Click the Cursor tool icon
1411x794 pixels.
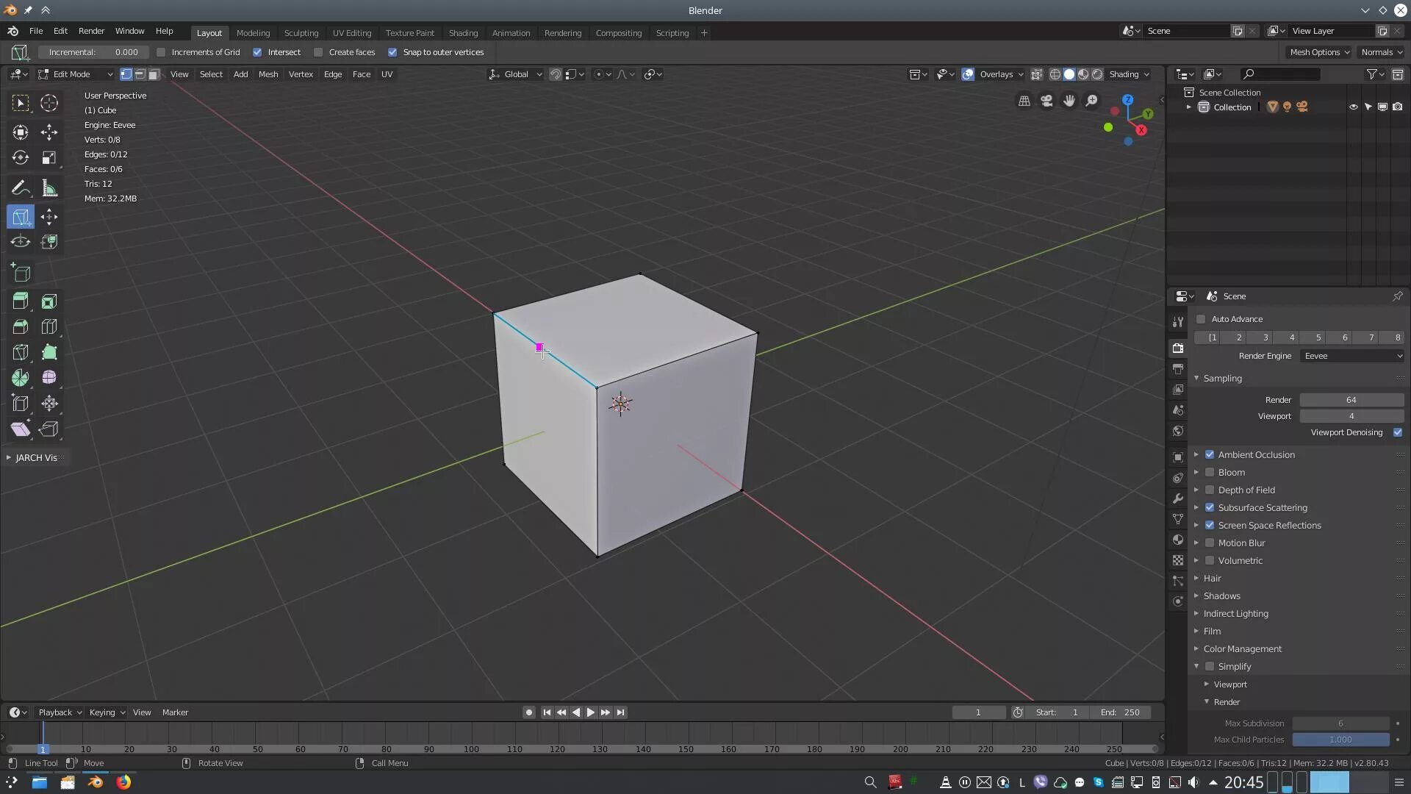click(x=49, y=103)
